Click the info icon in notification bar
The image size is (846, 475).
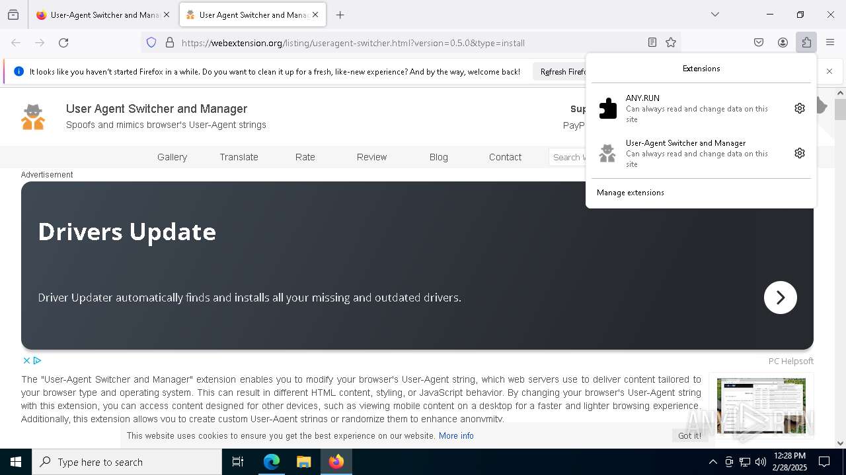point(19,71)
